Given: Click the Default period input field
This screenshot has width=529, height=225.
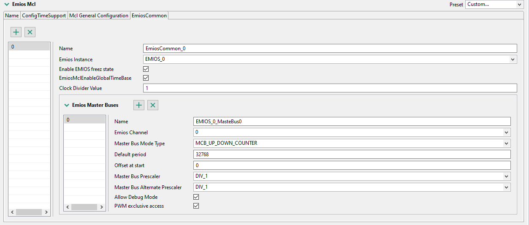Looking at the screenshot, I should click(x=352, y=155).
